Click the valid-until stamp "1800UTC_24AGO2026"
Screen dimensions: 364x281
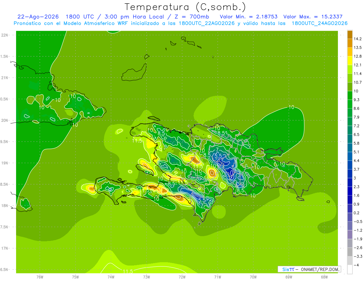click(x=319, y=23)
